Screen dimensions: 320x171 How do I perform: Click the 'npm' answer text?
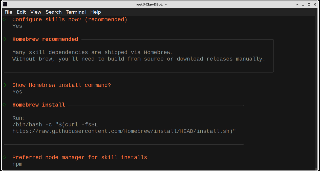coord(17,164)
